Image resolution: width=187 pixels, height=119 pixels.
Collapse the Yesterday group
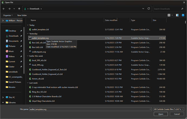tap(28, 34)
